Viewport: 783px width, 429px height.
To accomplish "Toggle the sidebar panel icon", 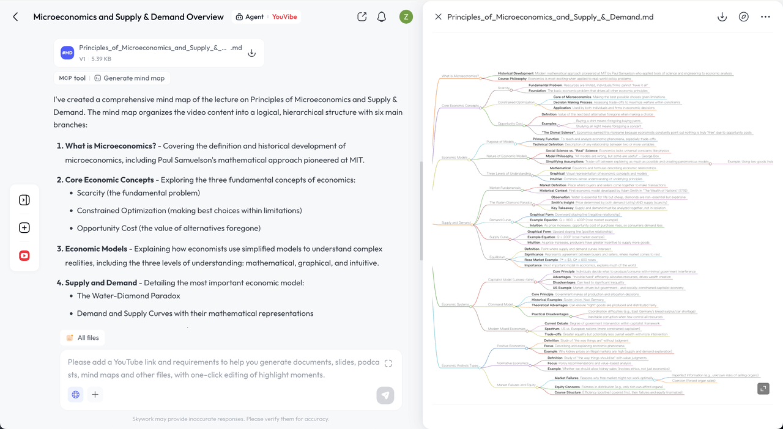I will [24, 200].
